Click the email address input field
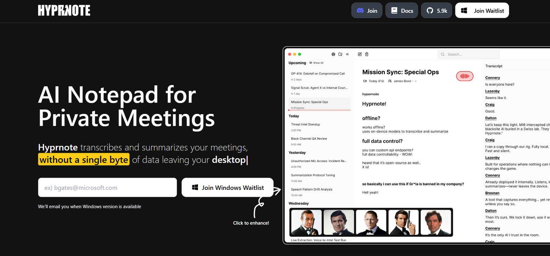This screenshot has height=256, width=550. tap(107, 188)
